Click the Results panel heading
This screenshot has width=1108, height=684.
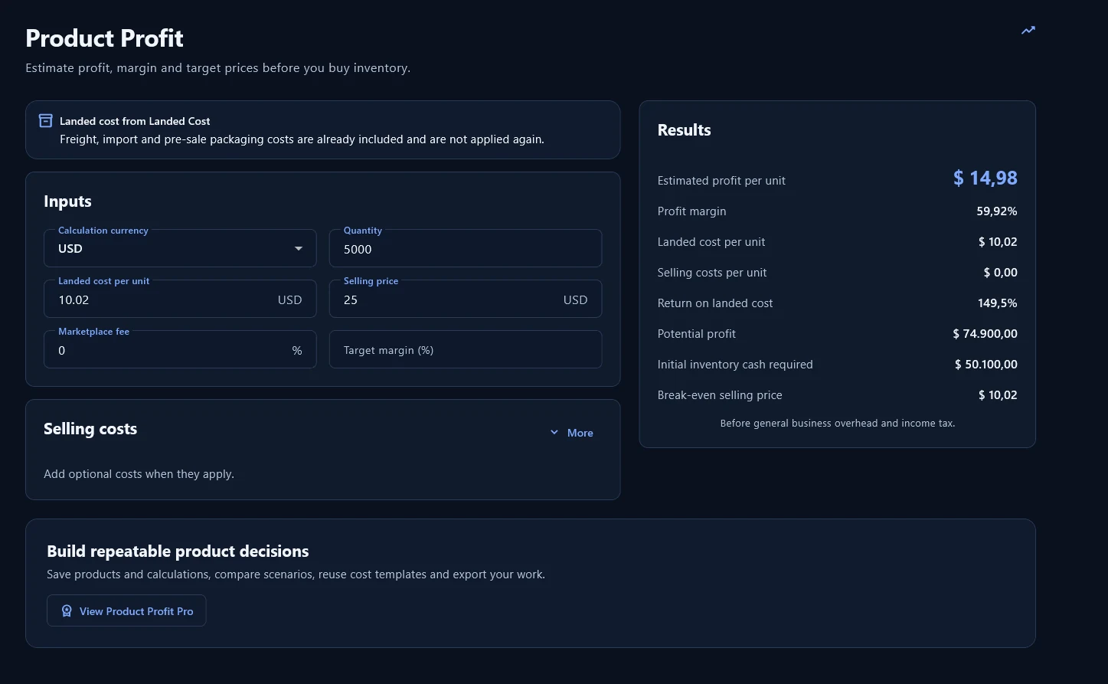684,130
